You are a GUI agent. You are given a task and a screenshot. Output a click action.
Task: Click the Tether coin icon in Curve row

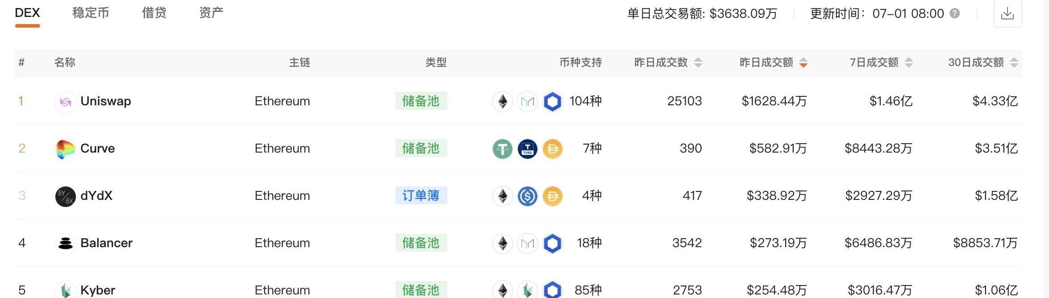[x=503, y=149]
